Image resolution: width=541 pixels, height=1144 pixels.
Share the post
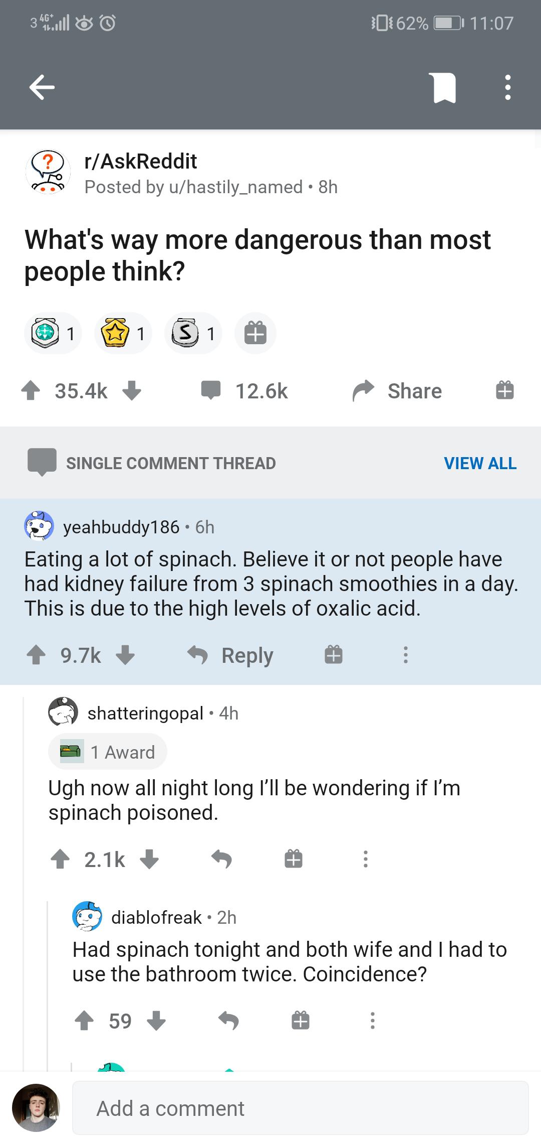(397, 391)
